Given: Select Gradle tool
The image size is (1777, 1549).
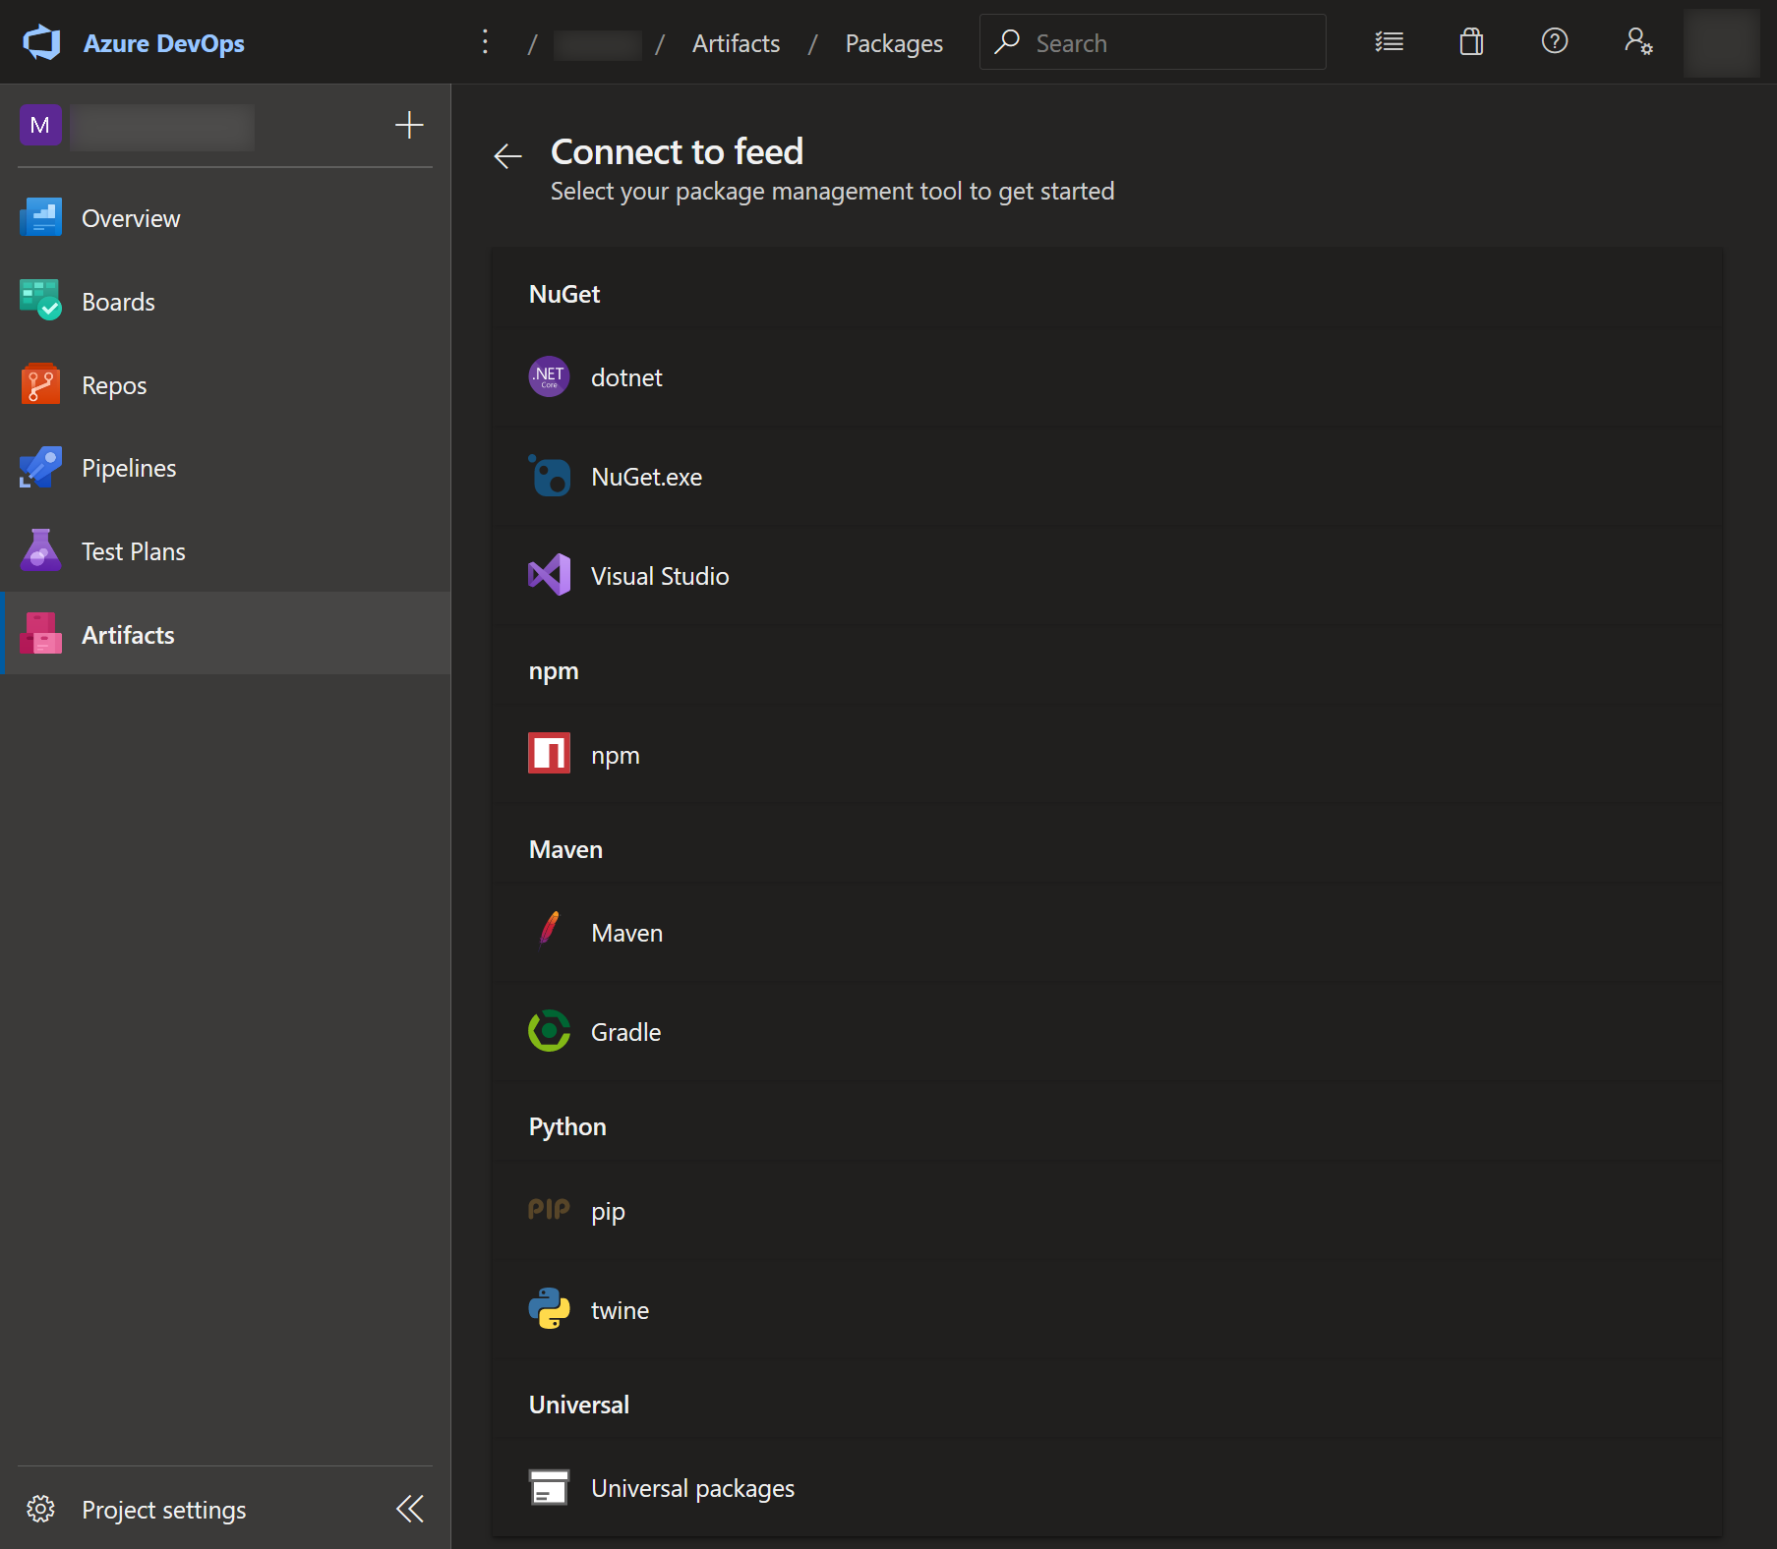Looking at the screenshot, I should pyautogui.click(x=1107, y=1032).
